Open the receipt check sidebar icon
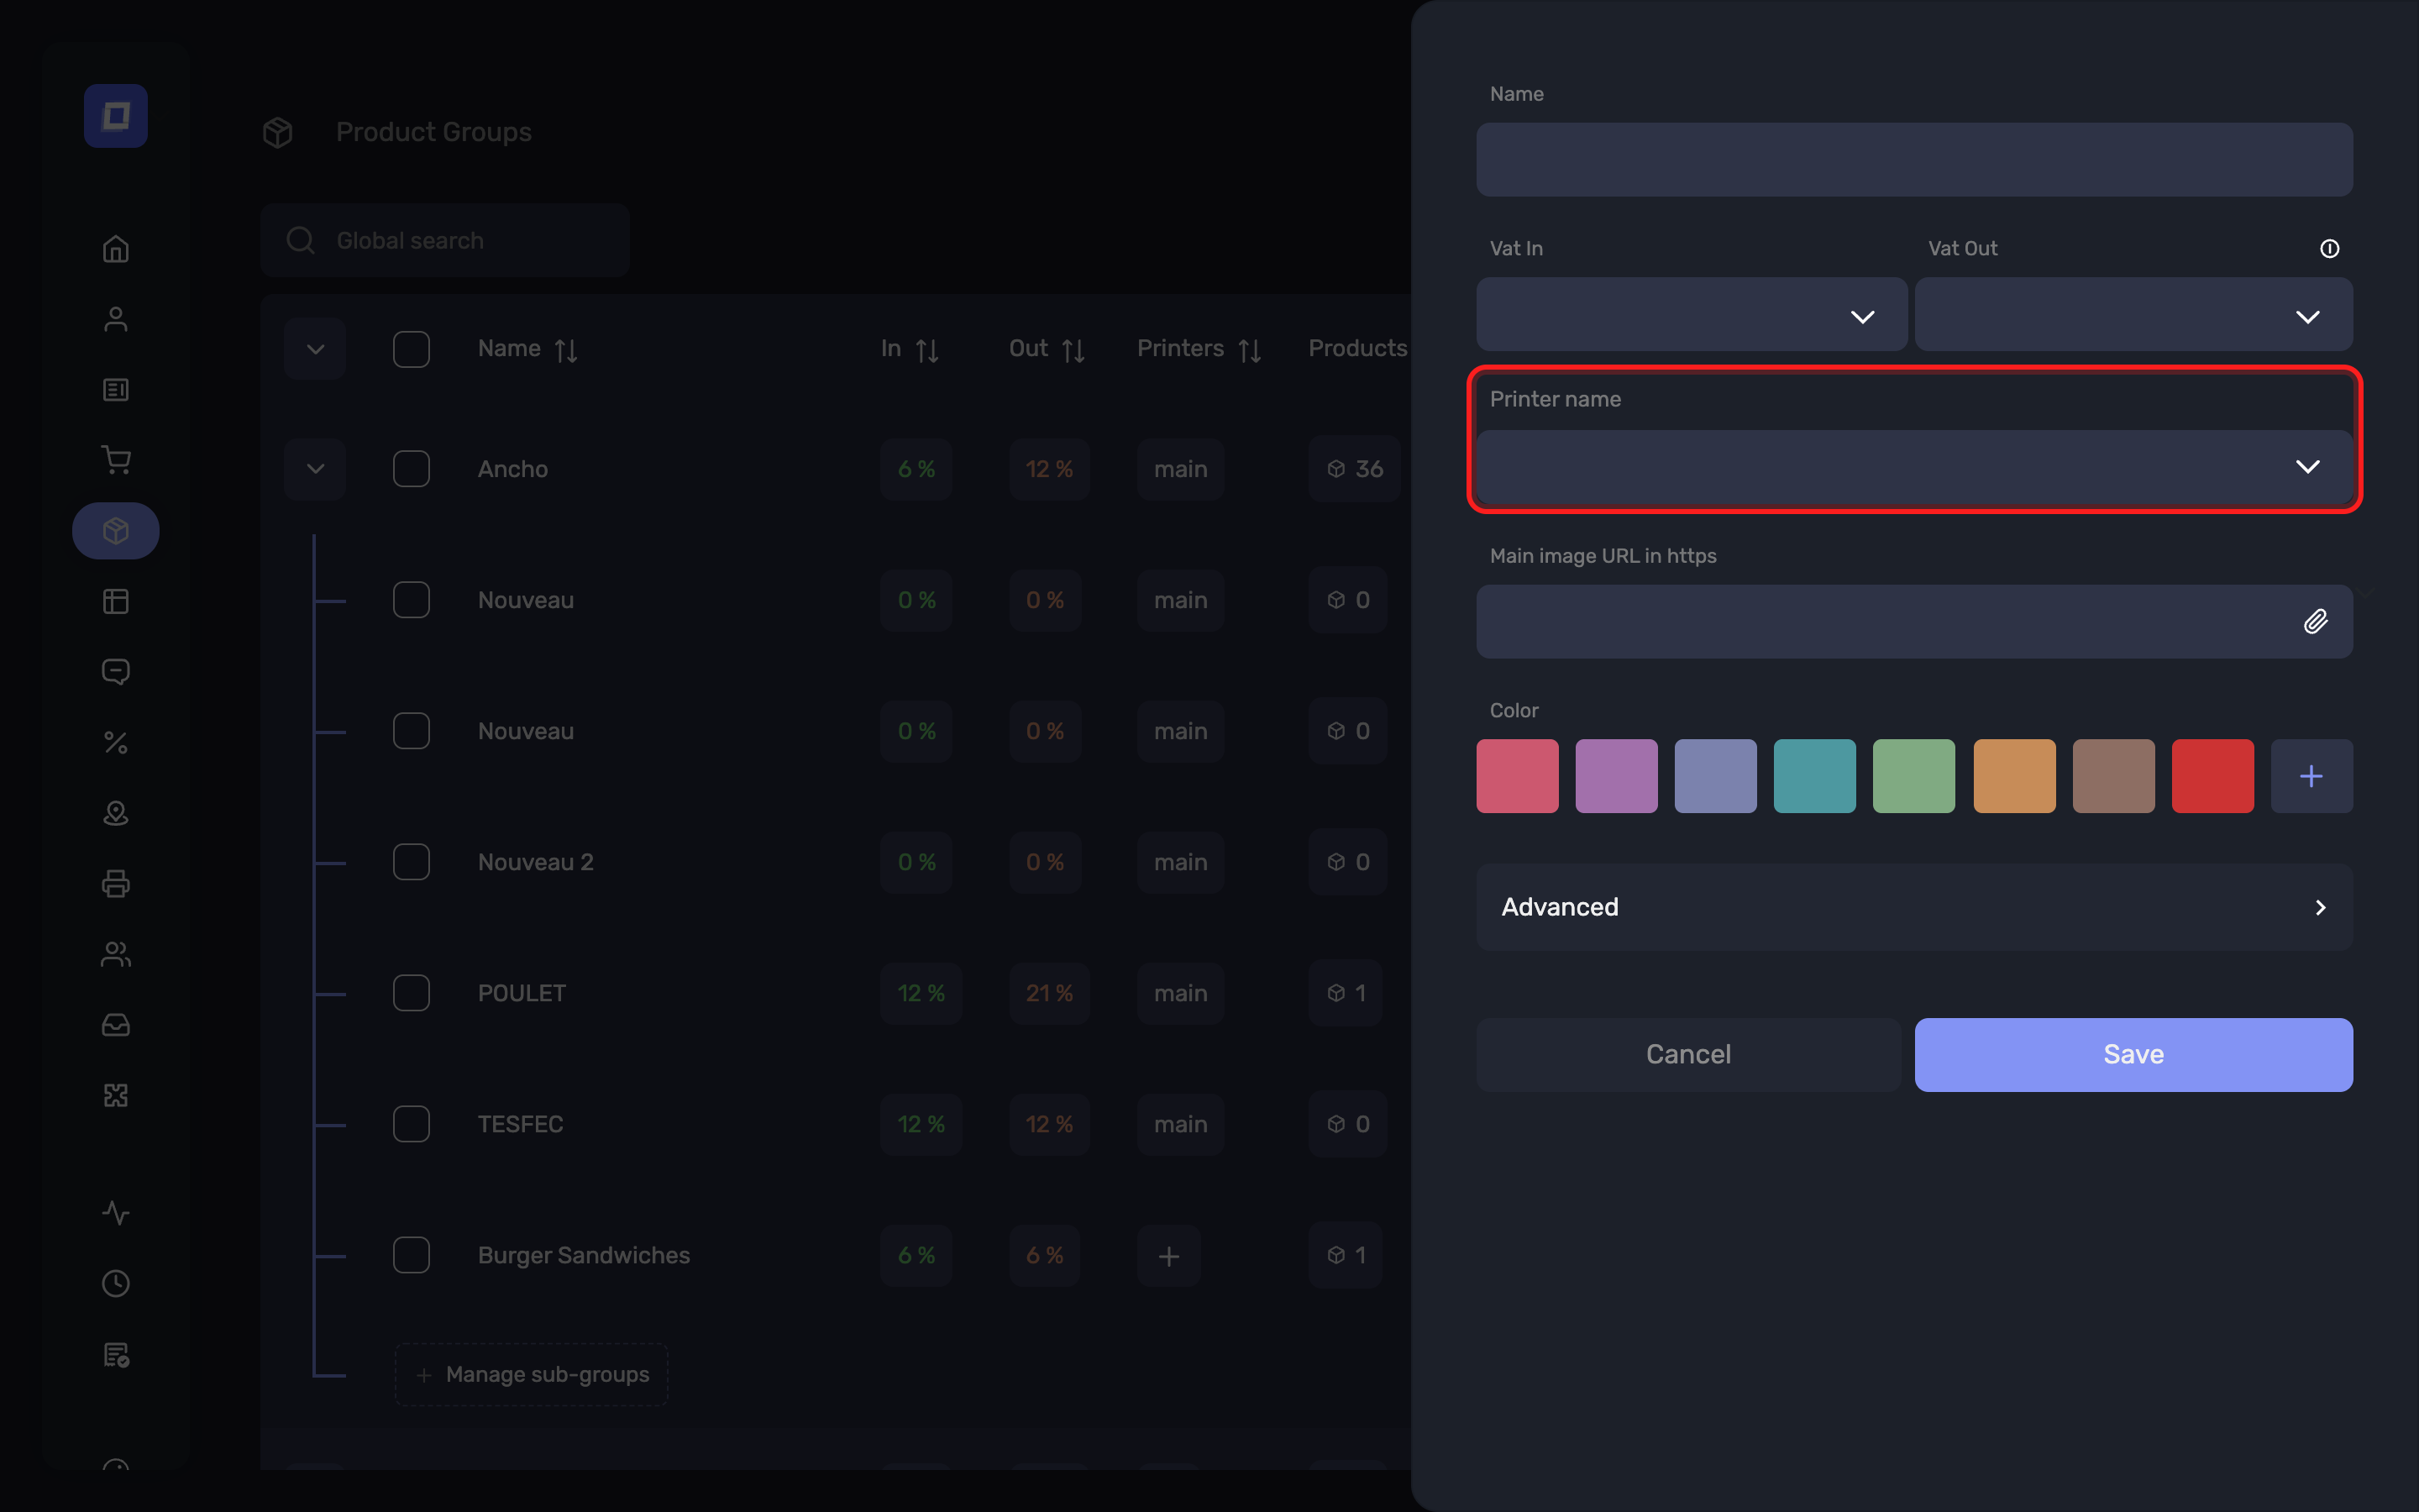Viewport: 2419px width, 1512px height. [116, 1355]
